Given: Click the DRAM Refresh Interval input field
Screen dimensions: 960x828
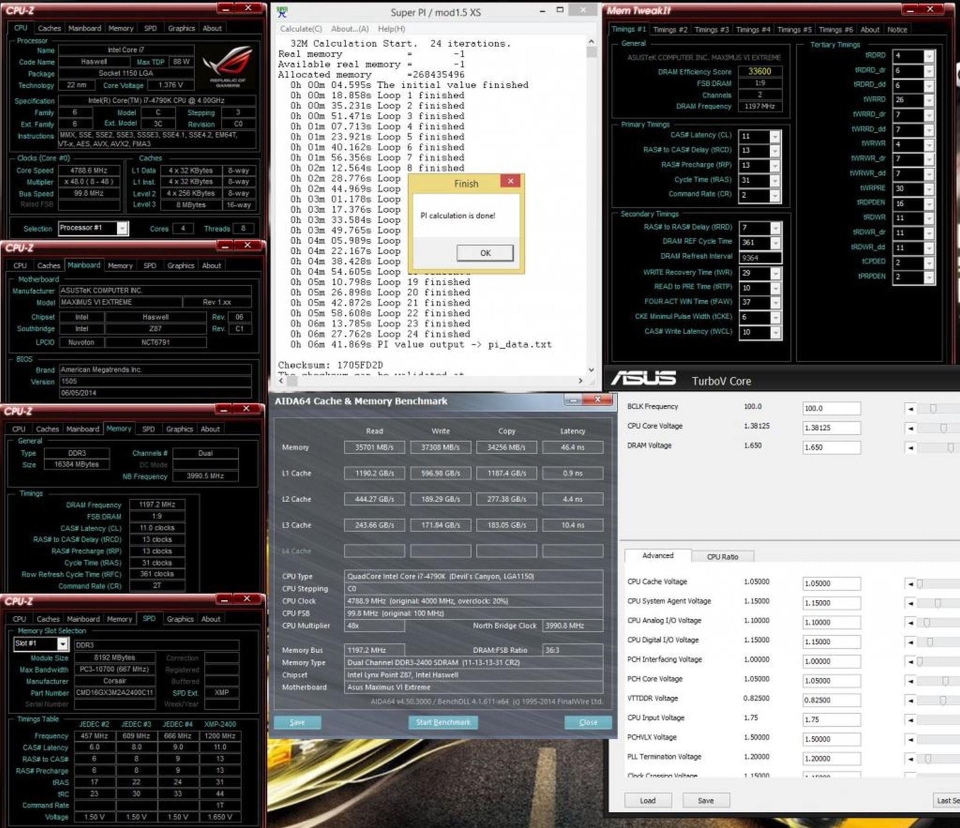Looking at the screenshot, I should point(760,257).
